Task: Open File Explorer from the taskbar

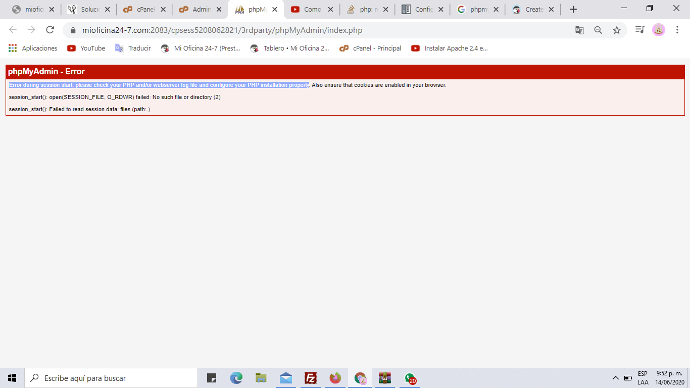Action: [261, 378]
